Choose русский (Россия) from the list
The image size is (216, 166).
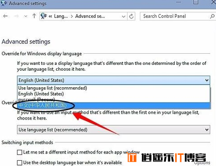coord(114,99)
